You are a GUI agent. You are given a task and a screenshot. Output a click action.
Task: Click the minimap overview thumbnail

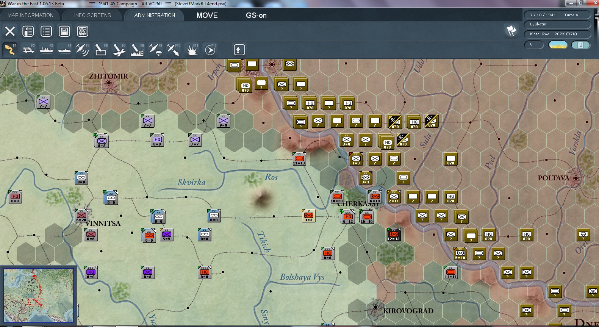(x=39, y=295)
